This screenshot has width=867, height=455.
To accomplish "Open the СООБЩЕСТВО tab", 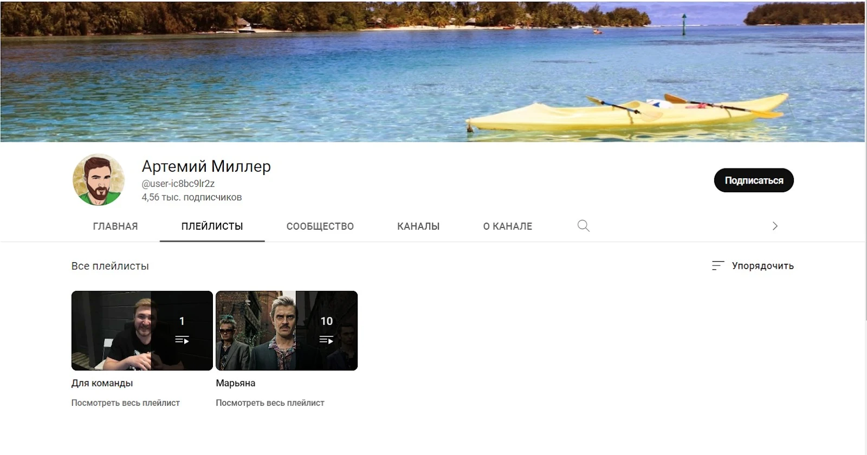I will (x=320, y=226).
